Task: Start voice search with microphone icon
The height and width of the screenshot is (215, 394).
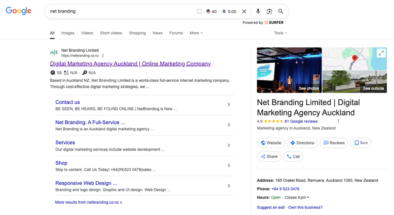Action: tap(258, 11)
